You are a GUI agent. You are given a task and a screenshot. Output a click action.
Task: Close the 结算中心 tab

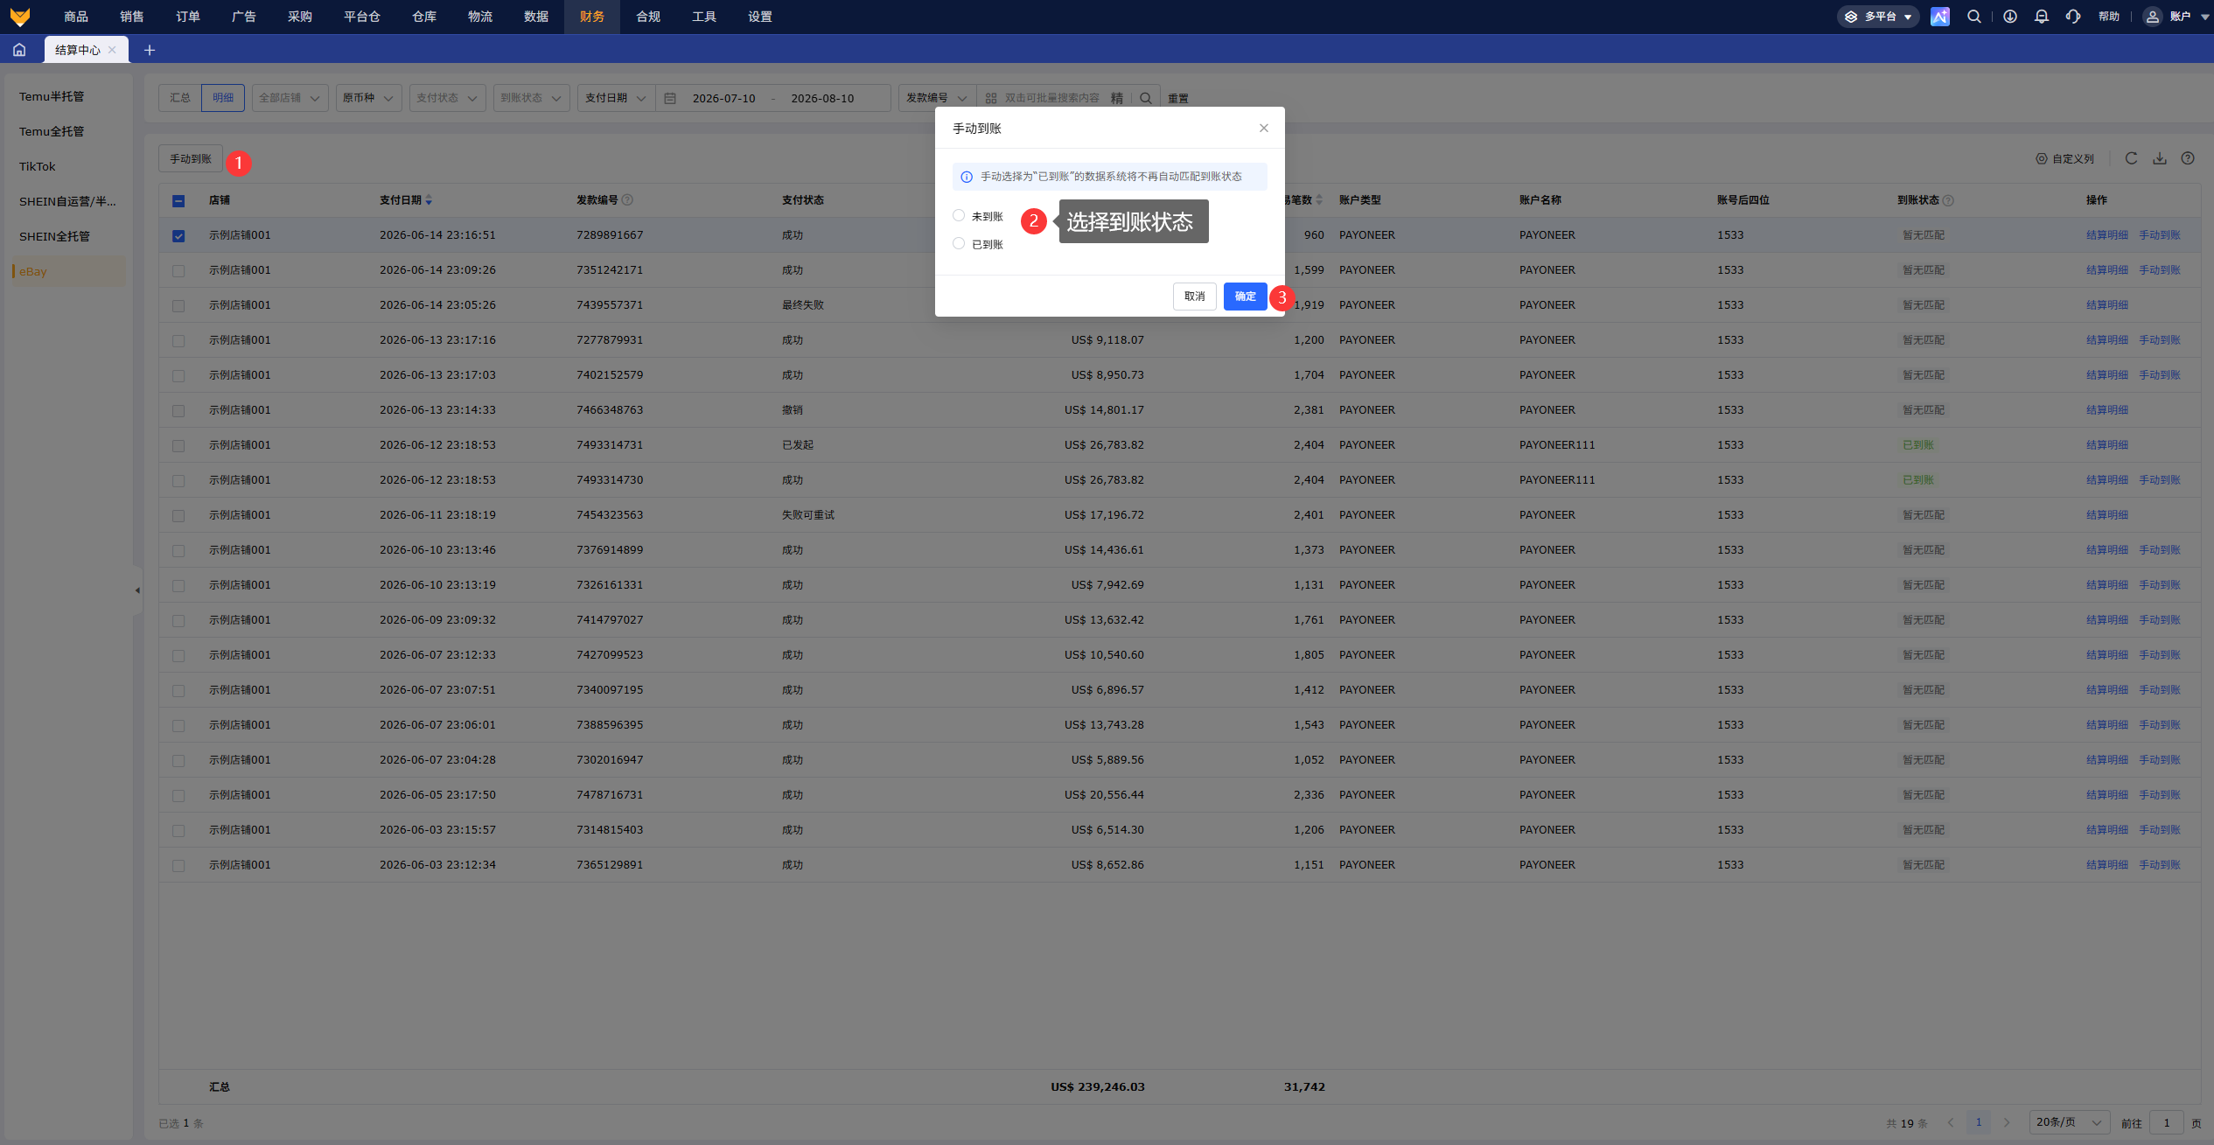pos(112,50)
